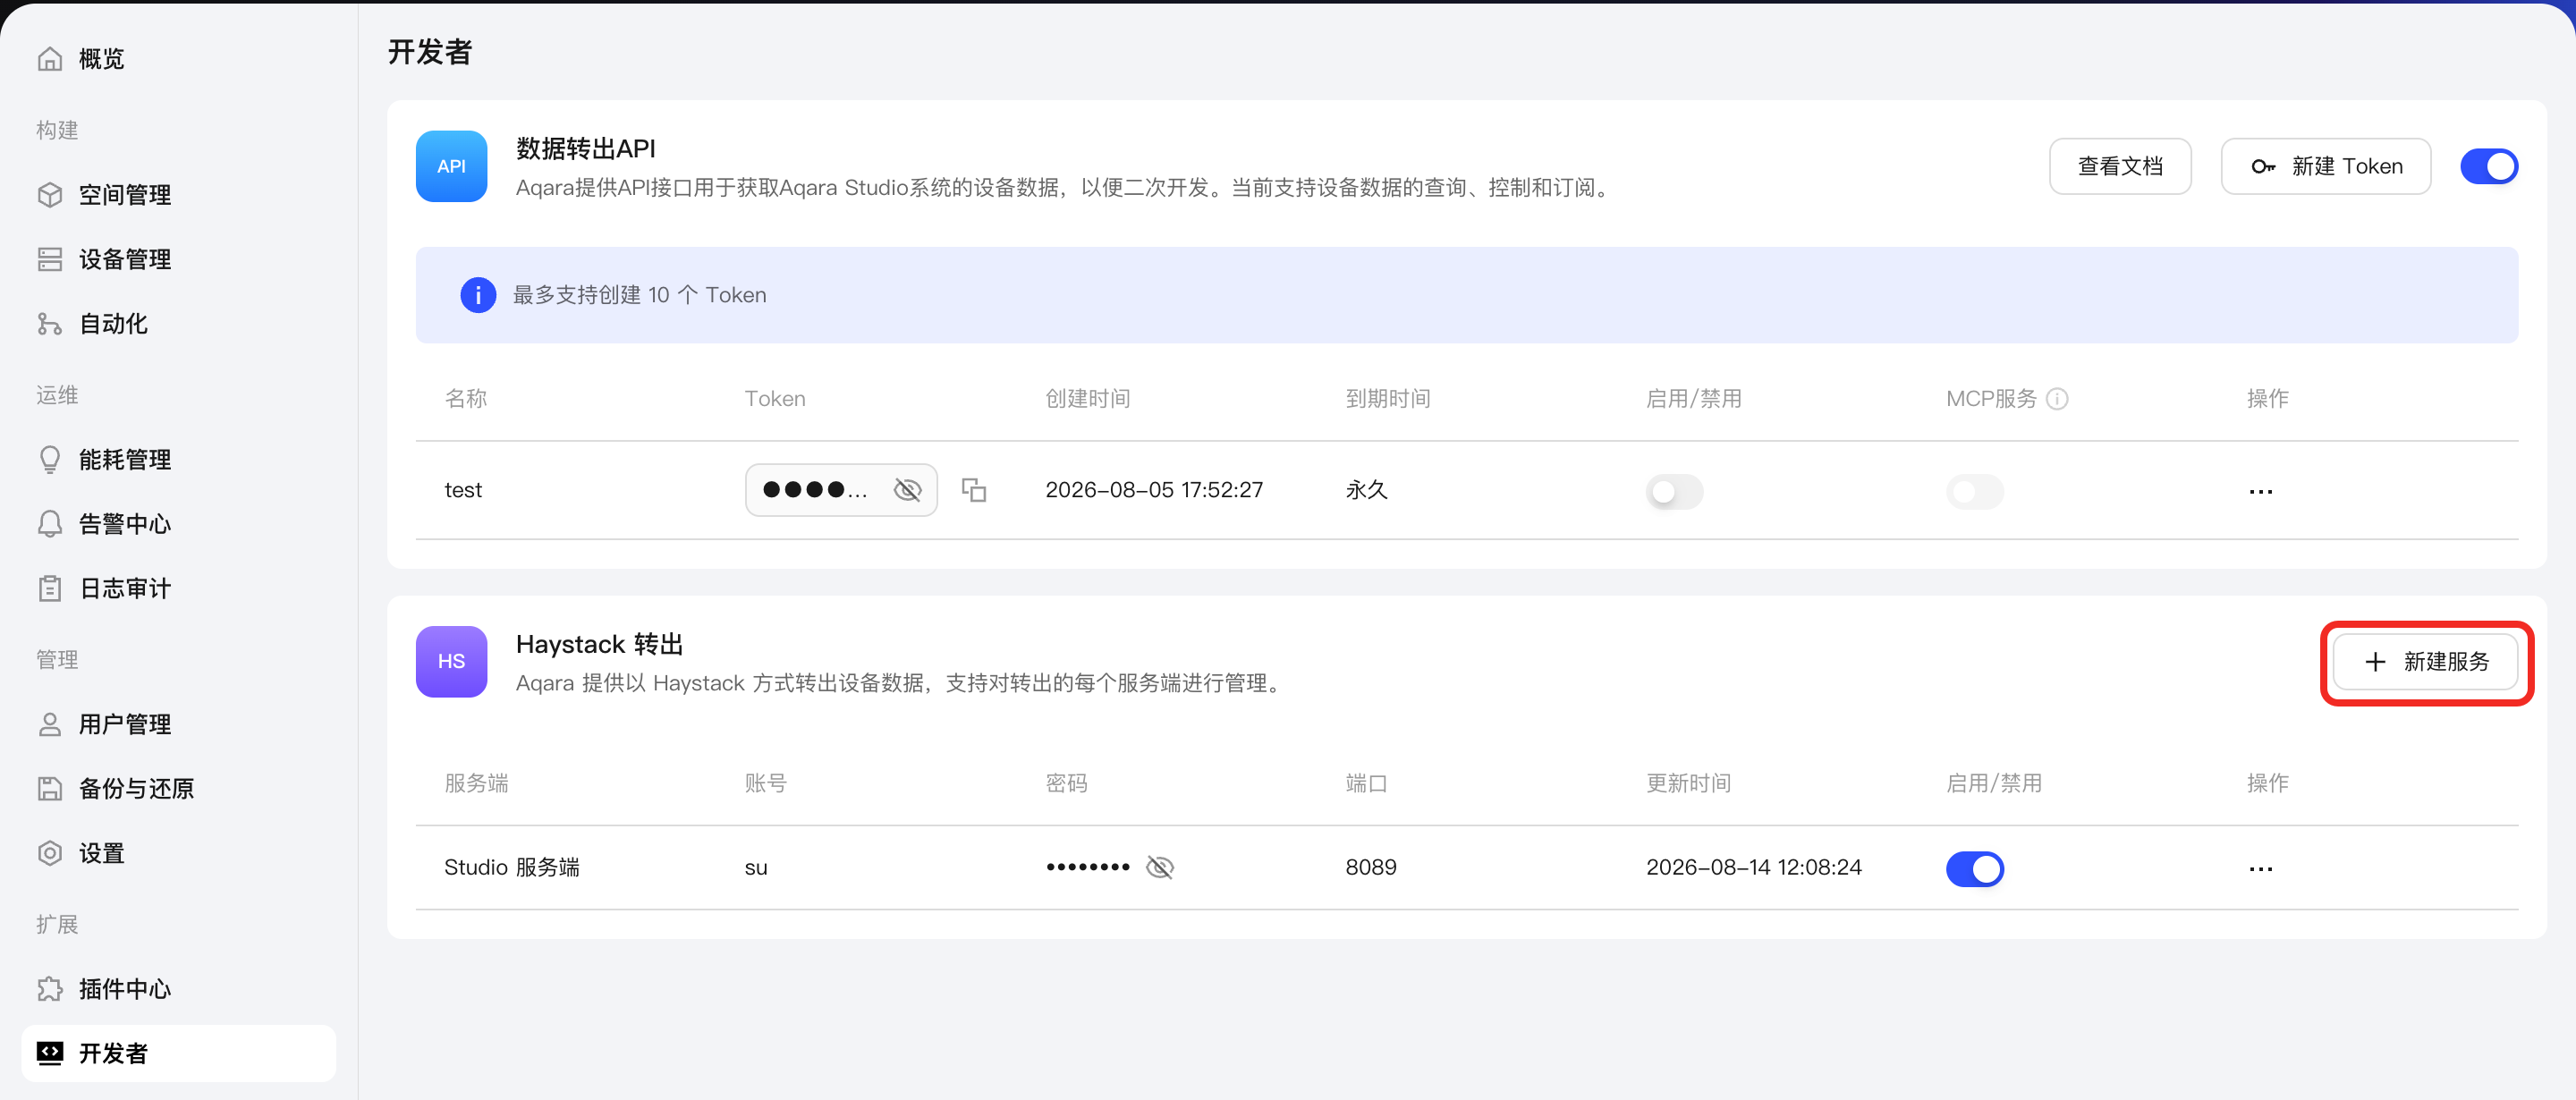Click the 更新时间 column header
Screen dimensions: 2576x1100
[1689, 784]
